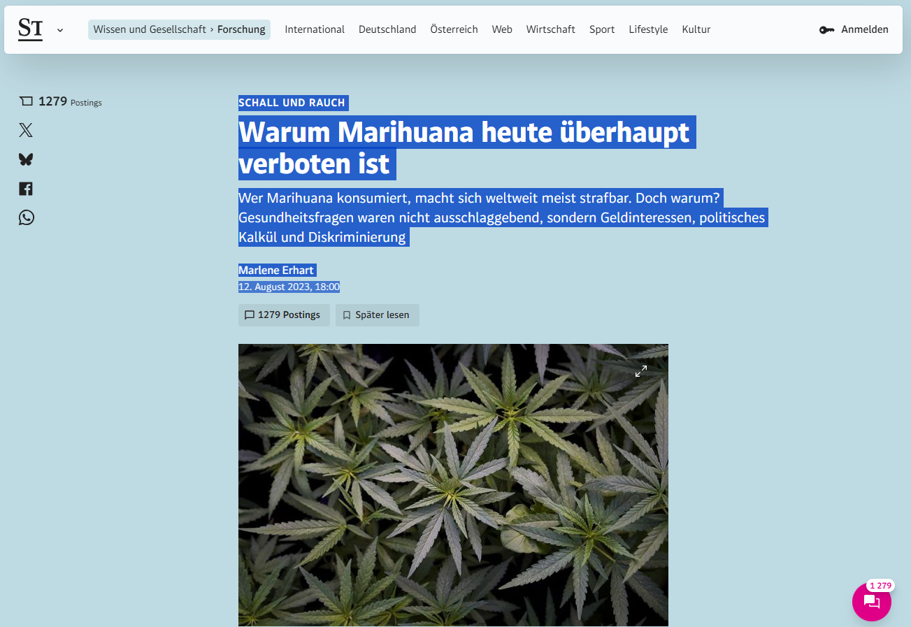Click the Anmelden login text
This screenshot has height=627, width=911.
point(865,29)
